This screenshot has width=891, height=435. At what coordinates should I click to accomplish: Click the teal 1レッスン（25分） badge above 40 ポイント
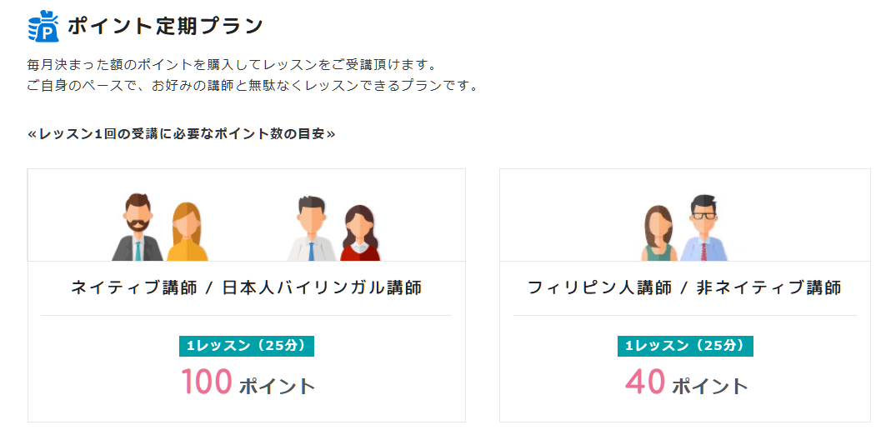pos(685,346)
